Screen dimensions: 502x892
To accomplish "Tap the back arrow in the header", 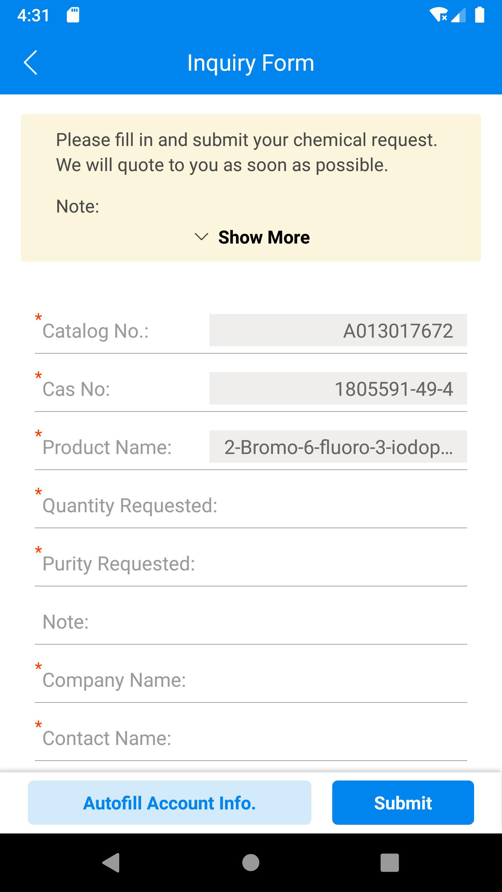I will [x=30, y=63].
